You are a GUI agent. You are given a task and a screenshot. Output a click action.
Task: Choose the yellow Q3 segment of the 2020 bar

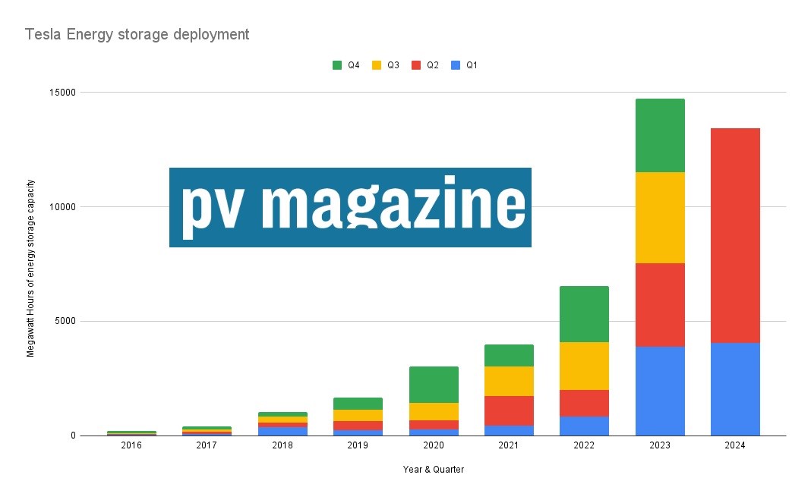point(434,412)
